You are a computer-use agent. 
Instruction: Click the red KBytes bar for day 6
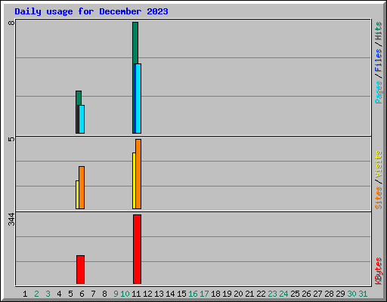[x=80, y=270]
